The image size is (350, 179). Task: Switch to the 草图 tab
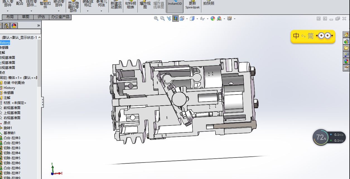pos(26,17)
